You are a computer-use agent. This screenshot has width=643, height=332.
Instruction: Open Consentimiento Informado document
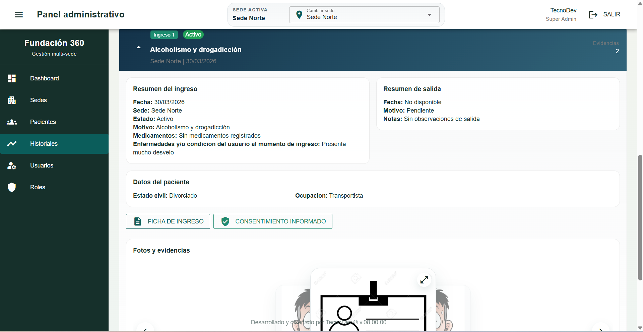[x=273, y=221]
